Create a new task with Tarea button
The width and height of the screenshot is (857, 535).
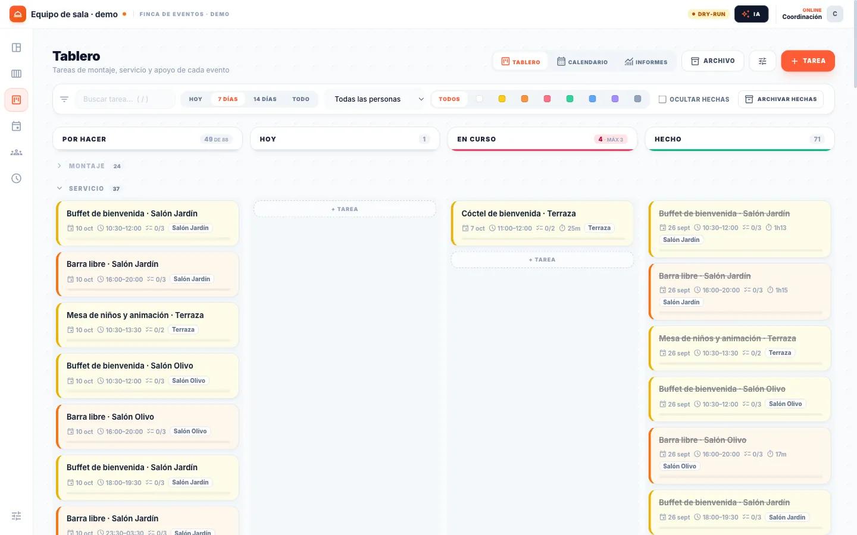click(x=808, y=61)
